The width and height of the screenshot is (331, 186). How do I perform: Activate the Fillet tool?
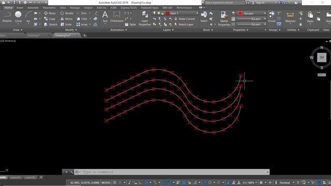tap(82, 19)
